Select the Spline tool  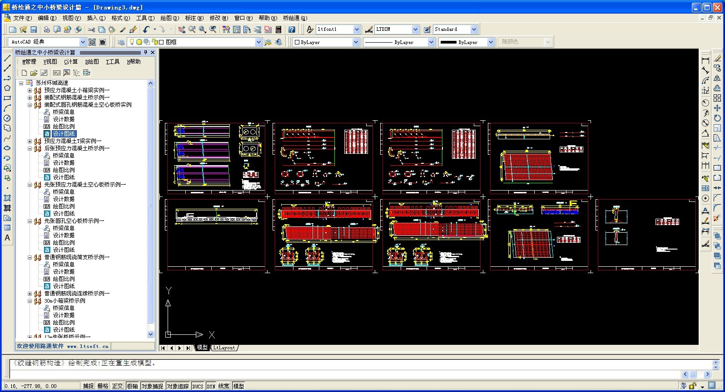[7, 138]
